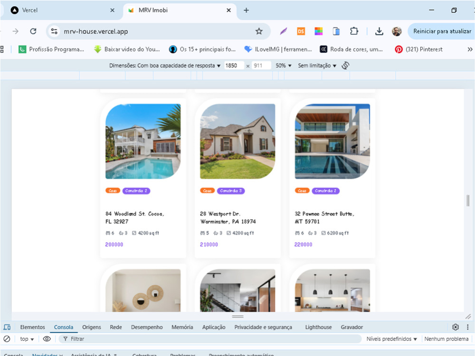Viewport: 475px width, 356px height.
Task: Click the Casa tag on 84 Woodland card
Action: (x=113, y=191)
